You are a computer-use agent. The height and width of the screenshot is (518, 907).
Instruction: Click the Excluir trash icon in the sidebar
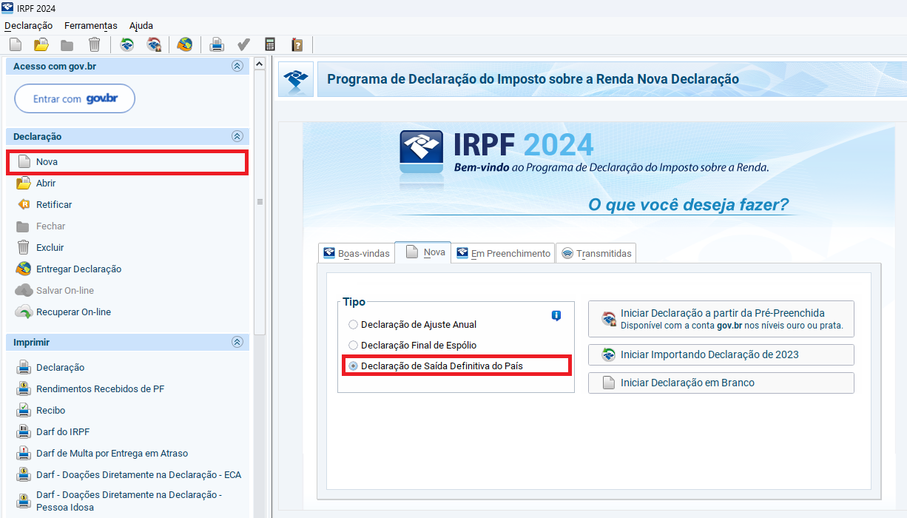tap(24, 248)
